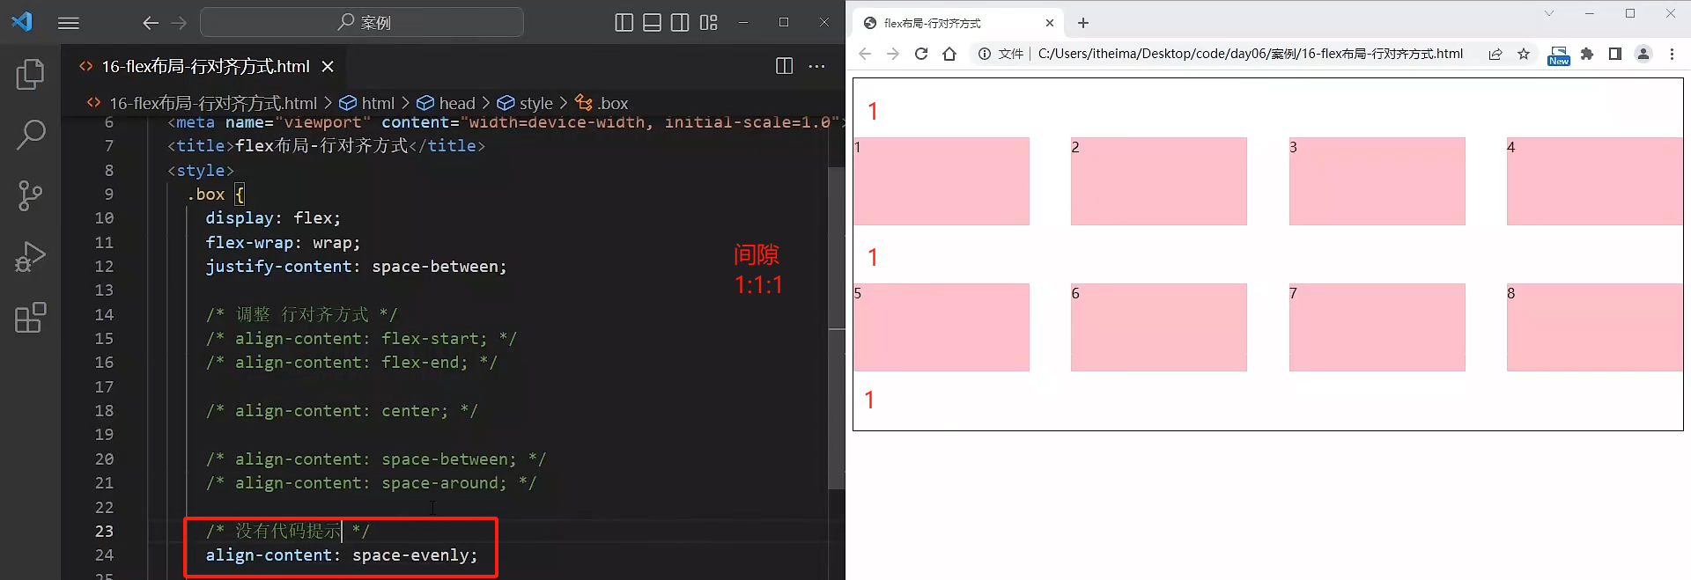Click the commented align-content: space-around line
The image size is (1691, 580).
[x=371, y=482]
